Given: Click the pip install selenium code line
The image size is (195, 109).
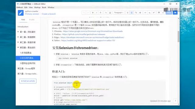Looking at the screenshot, I should [x=68, y=58].
